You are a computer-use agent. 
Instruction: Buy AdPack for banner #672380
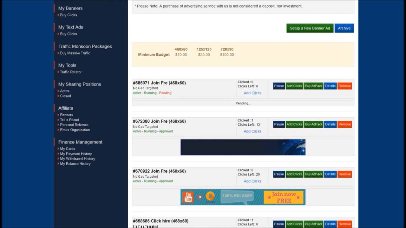click(314, 124)
